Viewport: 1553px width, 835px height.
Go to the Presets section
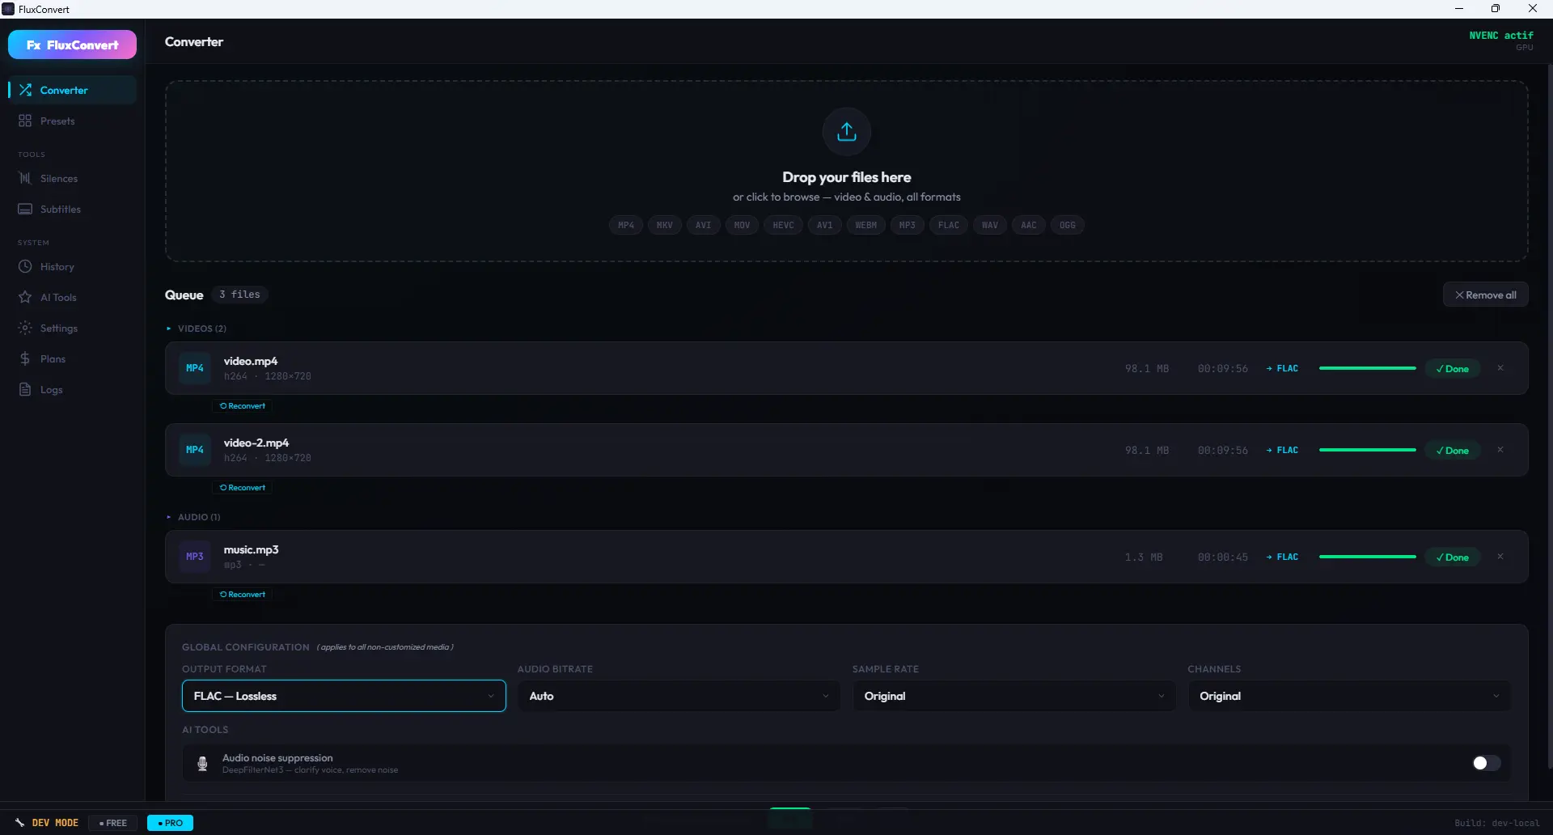point(57,121)
